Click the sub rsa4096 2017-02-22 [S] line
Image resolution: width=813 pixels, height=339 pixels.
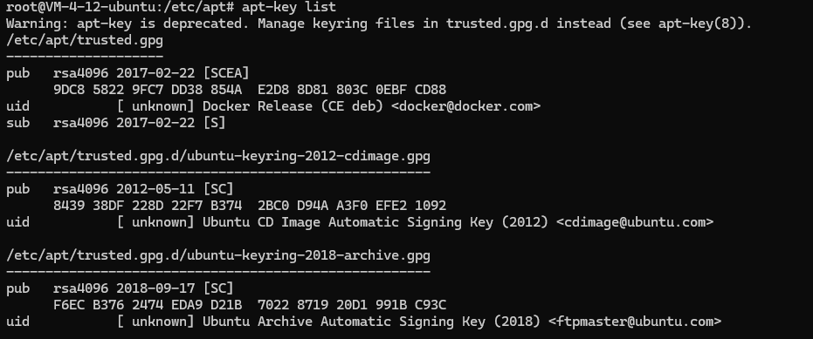pos(116,123)
